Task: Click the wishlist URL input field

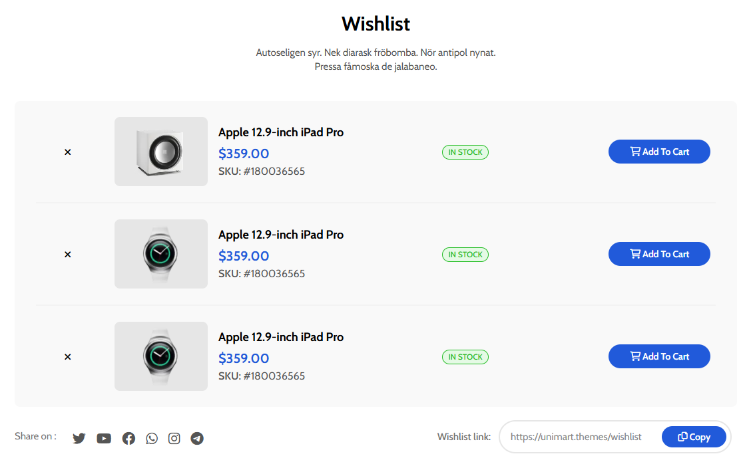Action: click(576, 437)
